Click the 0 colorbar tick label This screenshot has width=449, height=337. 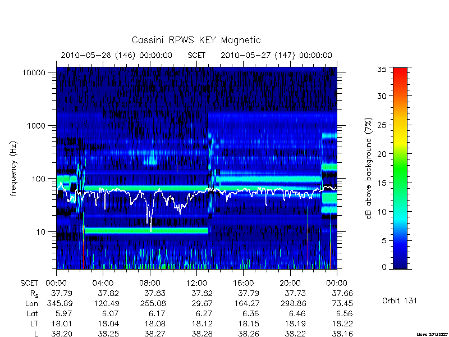pos(384,267)
